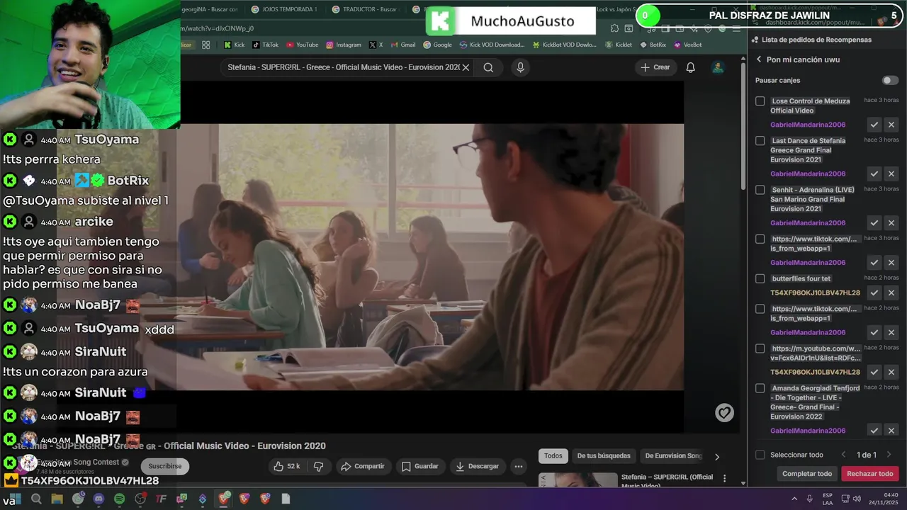Reject the butterflies four tet request

click(x=891, y=293)
